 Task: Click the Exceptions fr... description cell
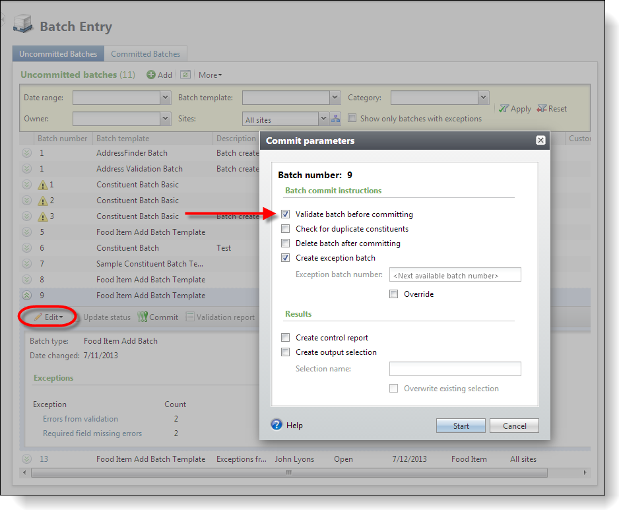coord(242,459)
